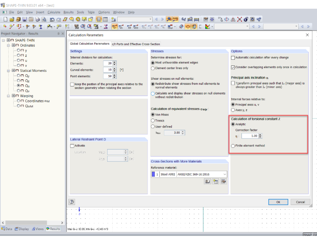Screen dimensions: 317x238
Task: Collapse the Ordinates tree node
Action: (8, 46)
